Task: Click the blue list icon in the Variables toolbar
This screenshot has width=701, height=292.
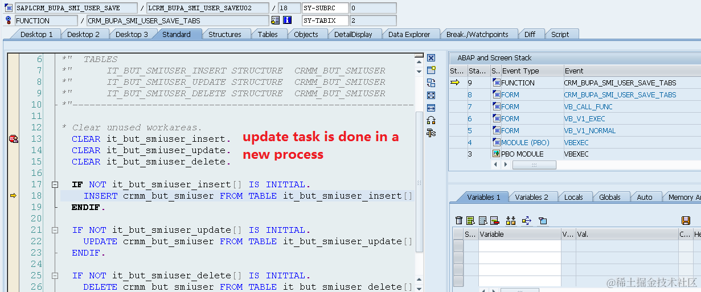Action: [x=482, y=220]
